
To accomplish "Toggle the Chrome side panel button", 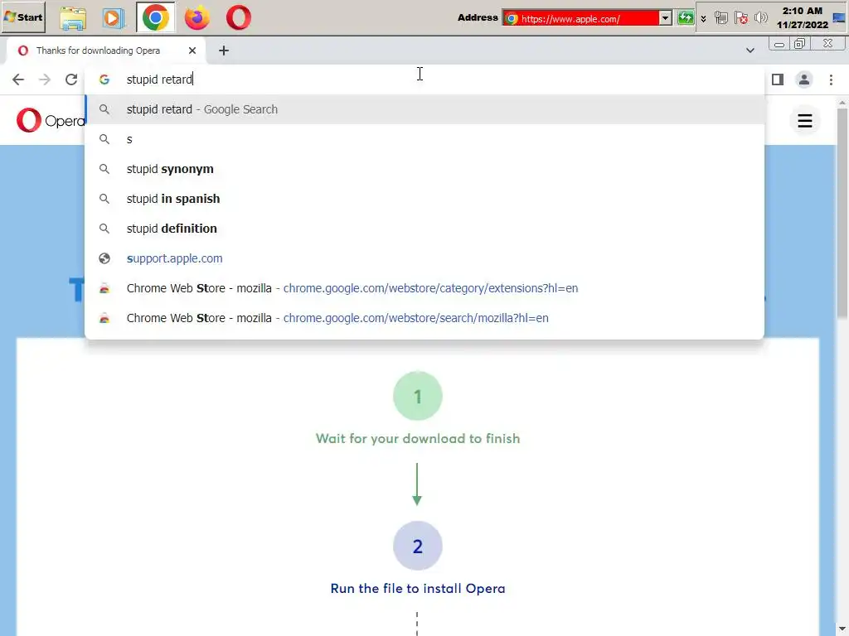I will [778, 79].
